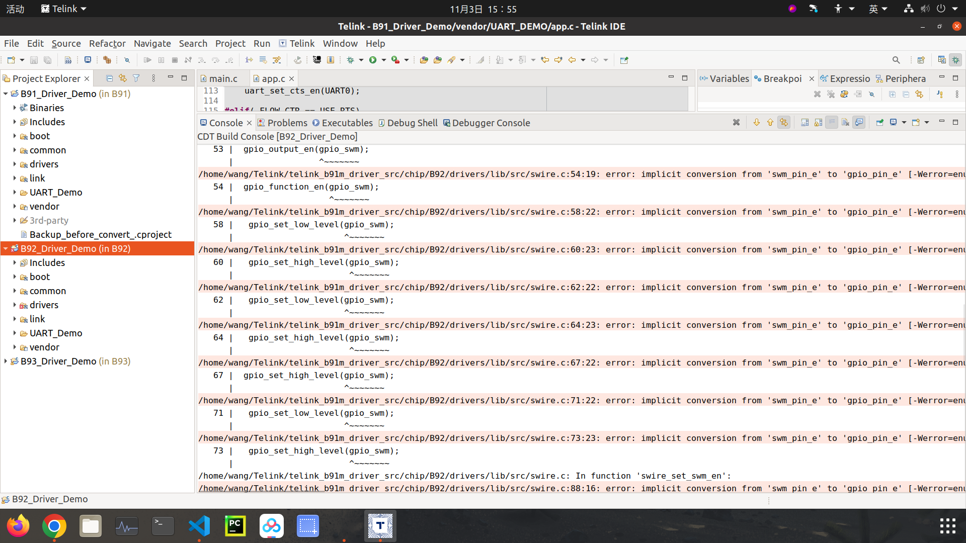Open the Display Selected Console dropdown

pos(904,123)
